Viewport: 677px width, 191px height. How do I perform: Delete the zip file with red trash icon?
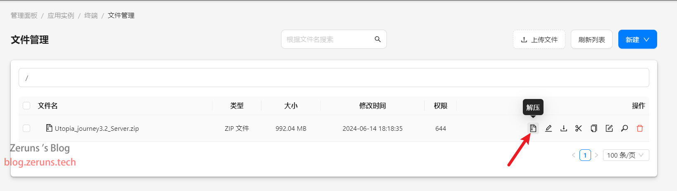tap(640, 128)
